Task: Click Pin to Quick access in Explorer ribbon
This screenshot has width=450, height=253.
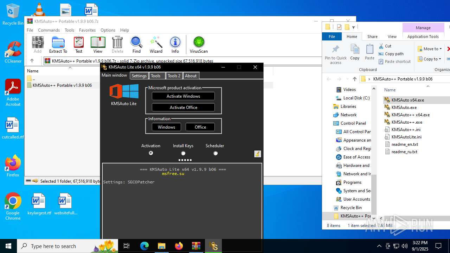Action: (336, 54)
